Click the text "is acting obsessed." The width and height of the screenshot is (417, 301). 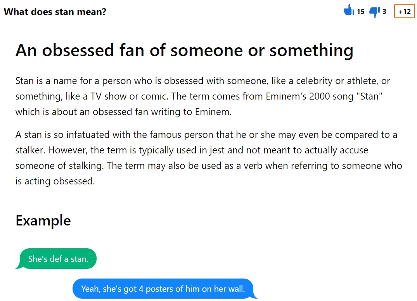[x=55, y=181]
